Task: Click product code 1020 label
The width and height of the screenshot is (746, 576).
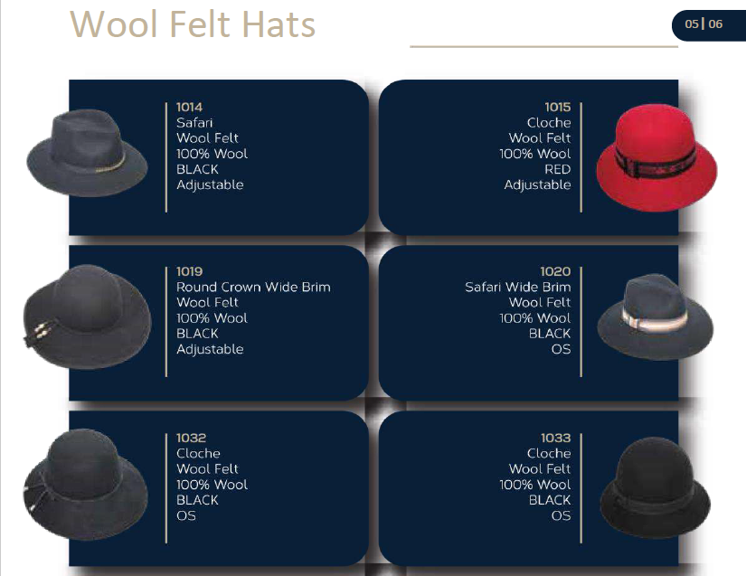Action: (x=555, y=271)
